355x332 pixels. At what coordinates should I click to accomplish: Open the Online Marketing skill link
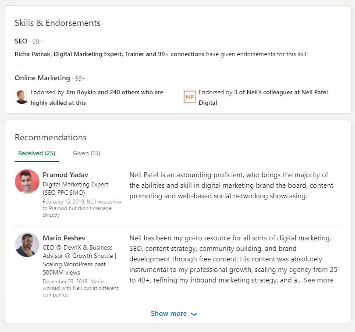[43, 78]
